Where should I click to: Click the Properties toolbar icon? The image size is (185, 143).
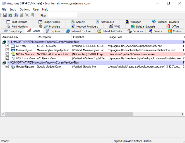[x=21, y=15]
